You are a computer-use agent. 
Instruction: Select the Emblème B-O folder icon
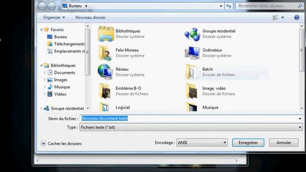pos(105,91)
